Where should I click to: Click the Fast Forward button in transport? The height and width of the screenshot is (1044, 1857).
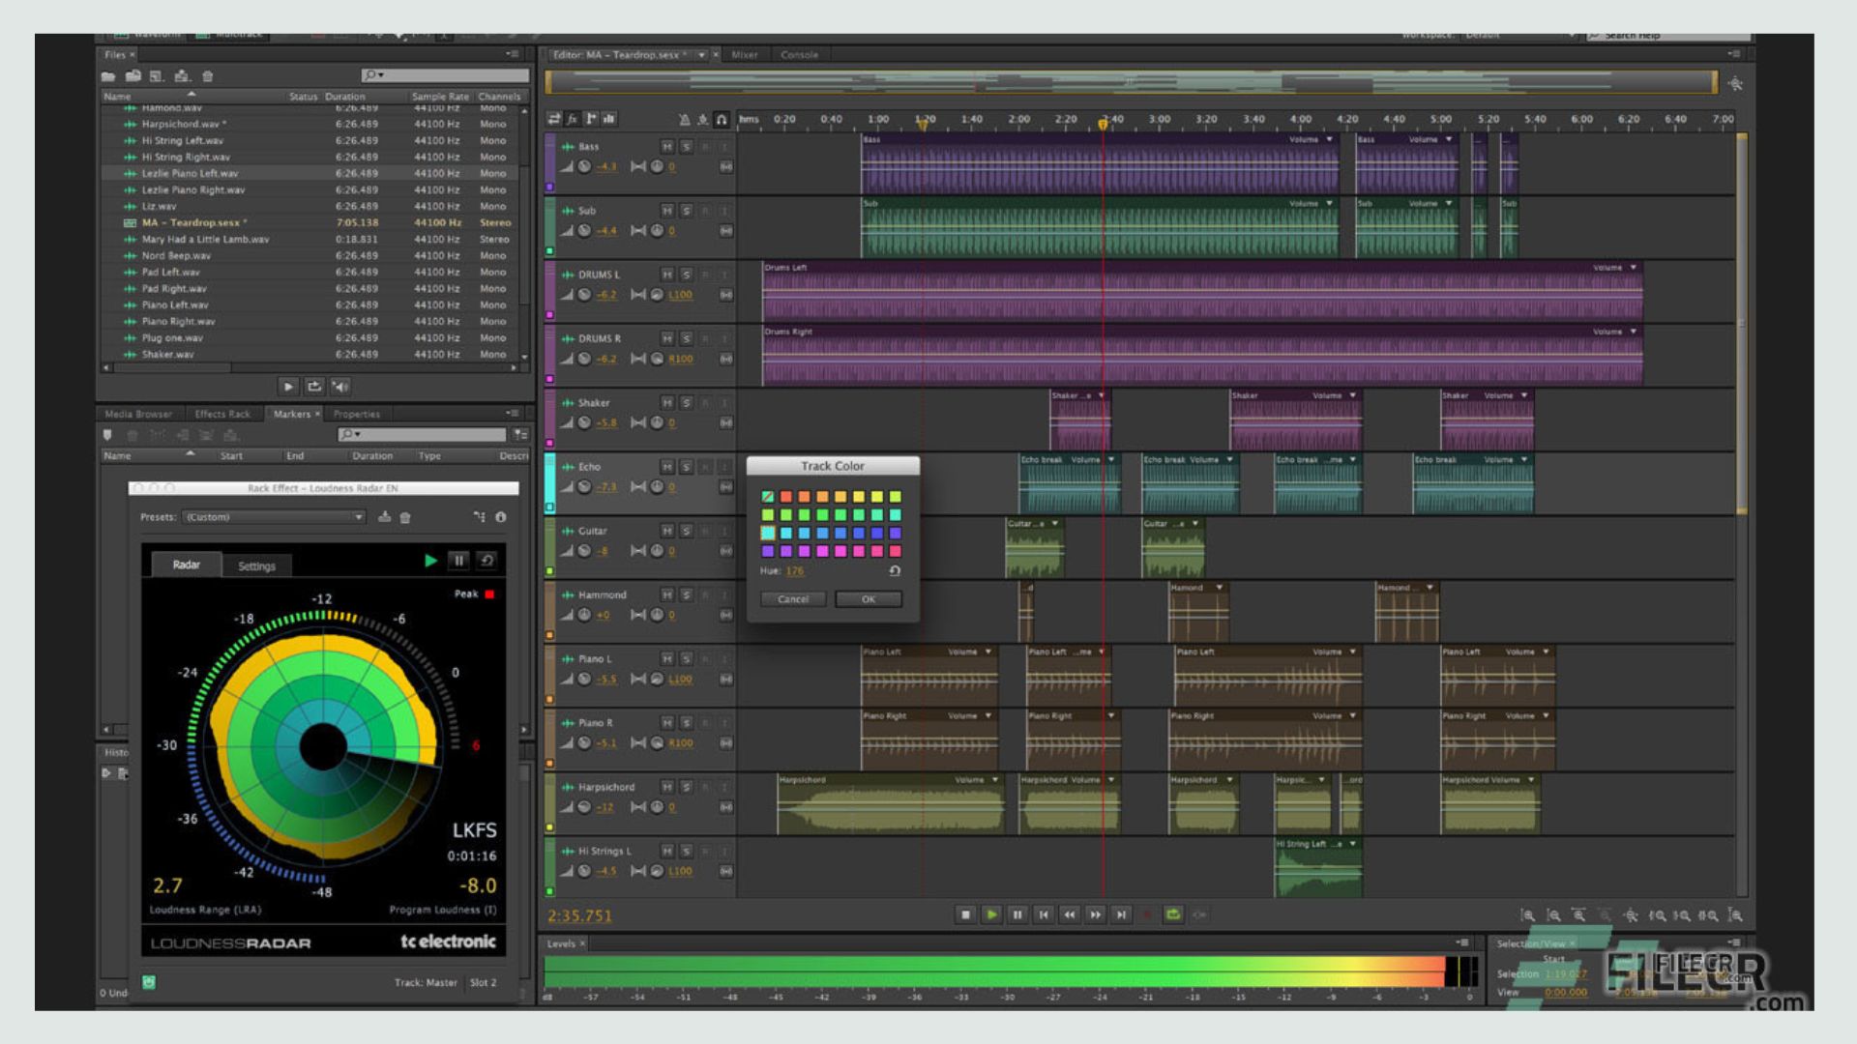click(1096, 914)
